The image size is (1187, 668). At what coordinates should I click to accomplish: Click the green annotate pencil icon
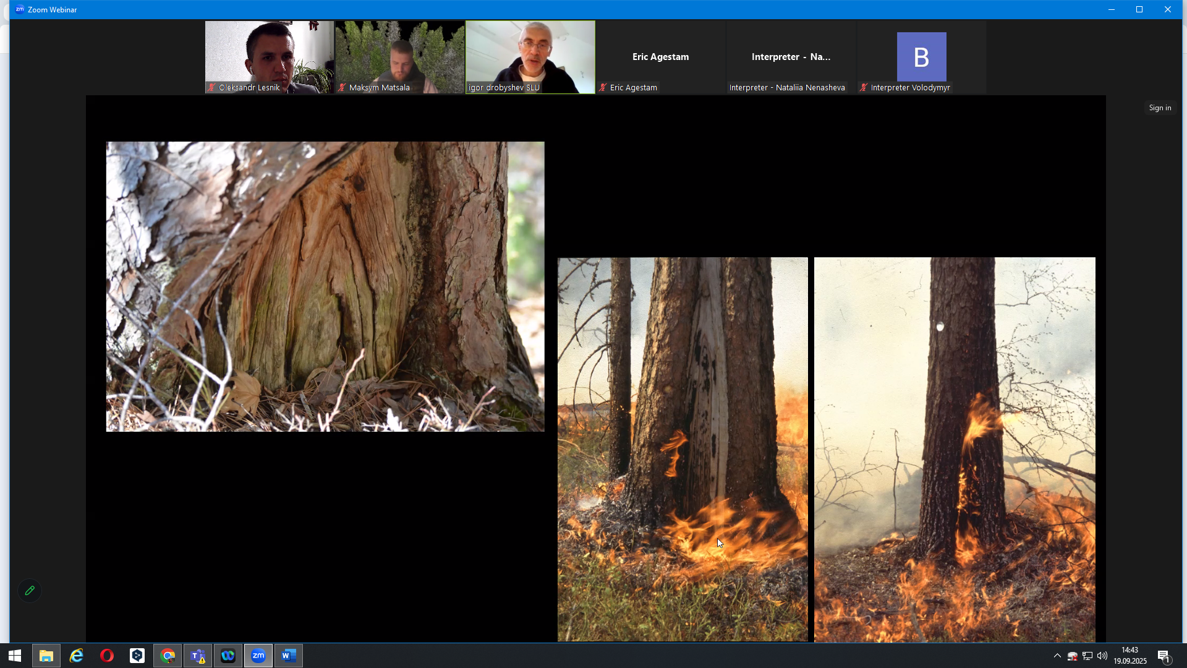(30, 591)
